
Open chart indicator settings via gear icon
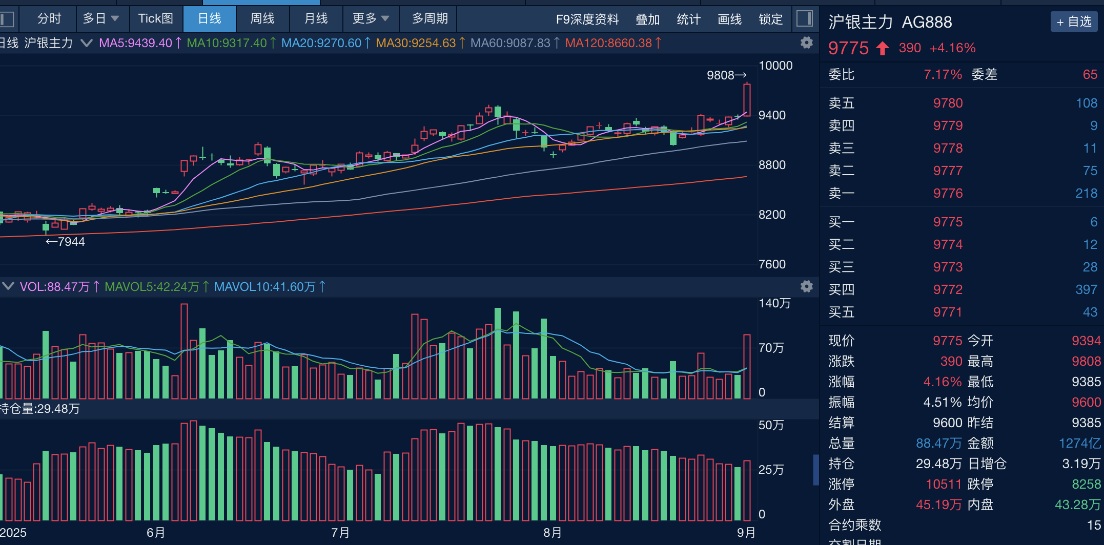806,43
